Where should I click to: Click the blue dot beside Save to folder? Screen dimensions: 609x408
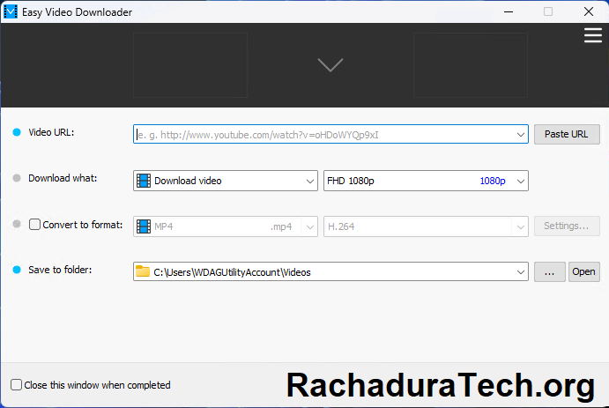click(17, 270)
